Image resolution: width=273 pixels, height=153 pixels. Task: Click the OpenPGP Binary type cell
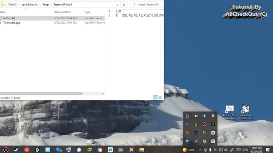pos(95,23)
